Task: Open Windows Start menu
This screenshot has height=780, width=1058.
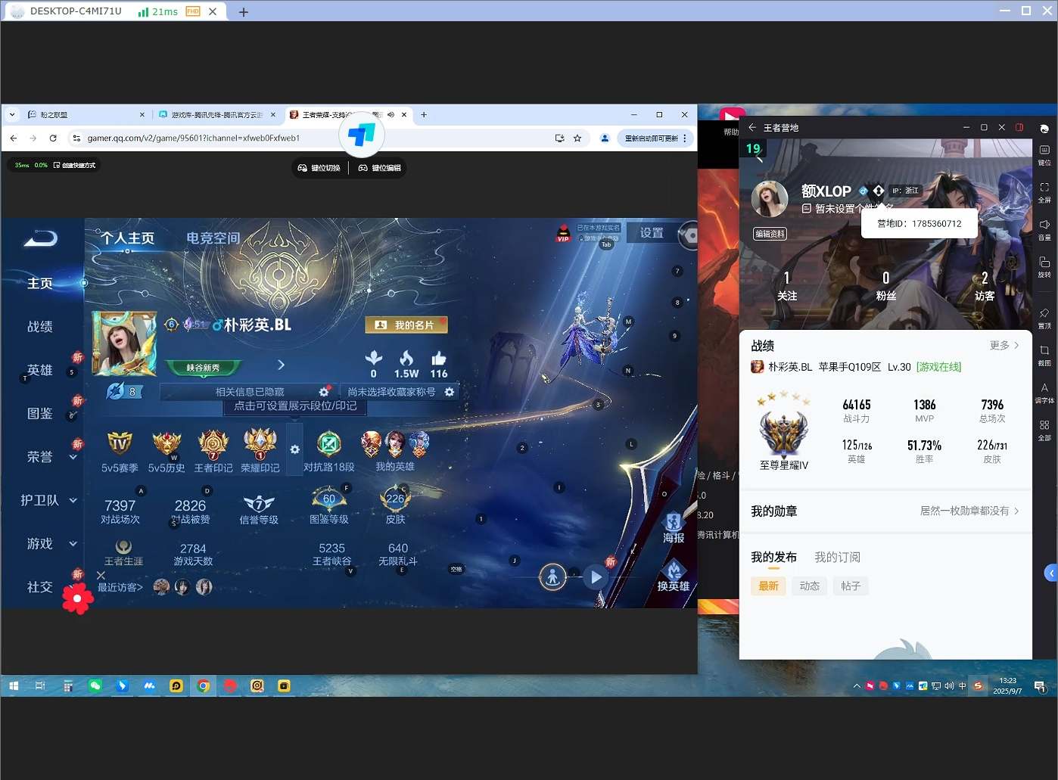Action: tap(14, 686)
